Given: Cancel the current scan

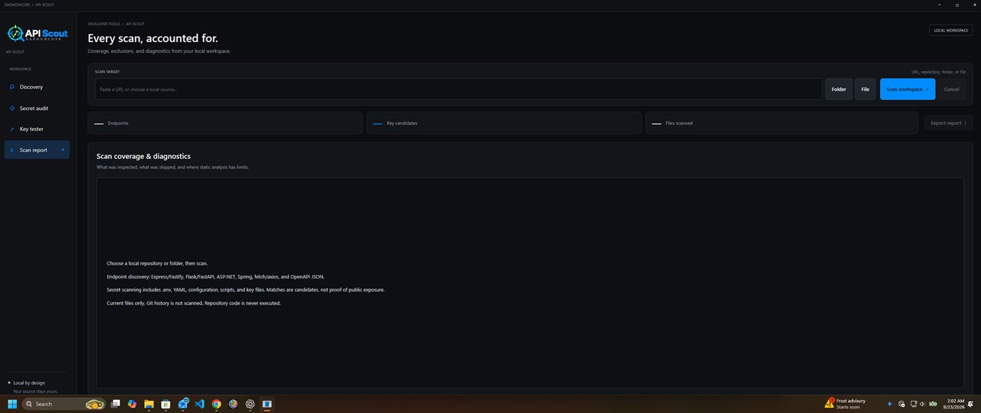Looking at the screenshot, I should [x=952, y=89].
